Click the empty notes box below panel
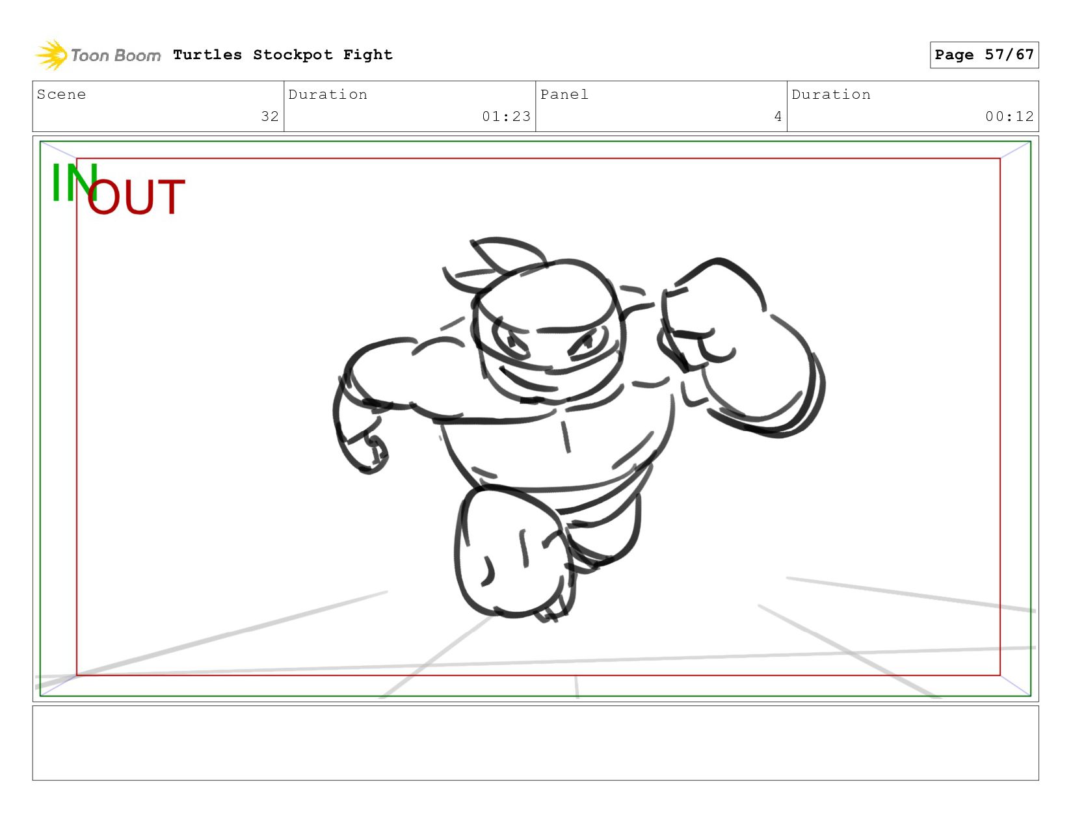Image resolution: width=1073 pixels, height=829 pixels. click(x=535, y=743)
